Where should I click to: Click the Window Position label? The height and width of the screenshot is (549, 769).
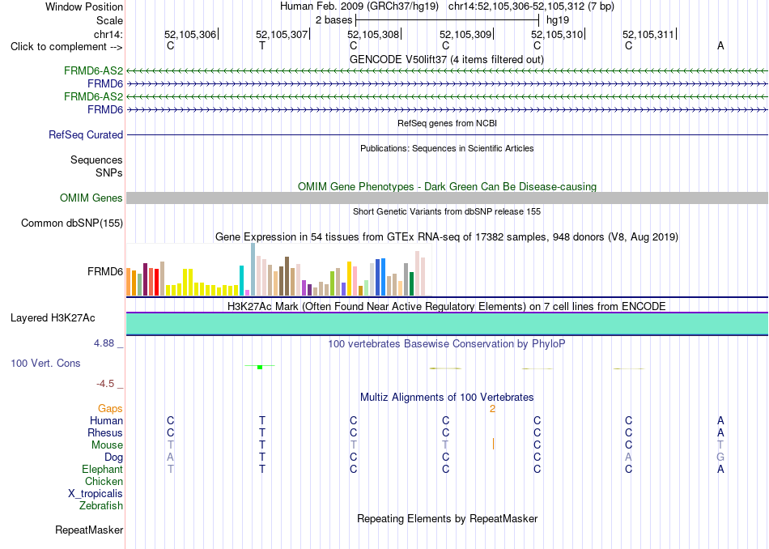click(84, 6)
